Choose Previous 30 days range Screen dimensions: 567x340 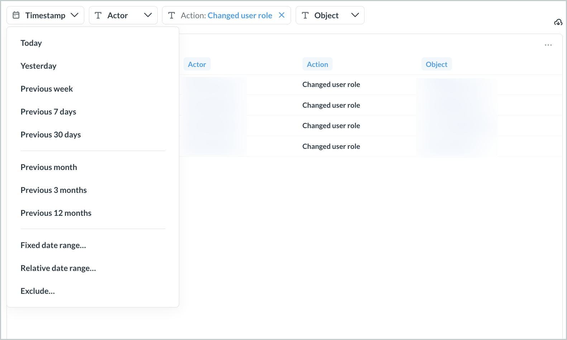coord(51,135)
